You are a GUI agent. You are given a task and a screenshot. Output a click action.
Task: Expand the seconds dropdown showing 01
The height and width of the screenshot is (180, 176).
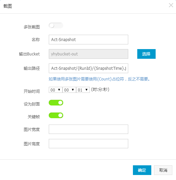pyautogui.click(x=83, y=90)
